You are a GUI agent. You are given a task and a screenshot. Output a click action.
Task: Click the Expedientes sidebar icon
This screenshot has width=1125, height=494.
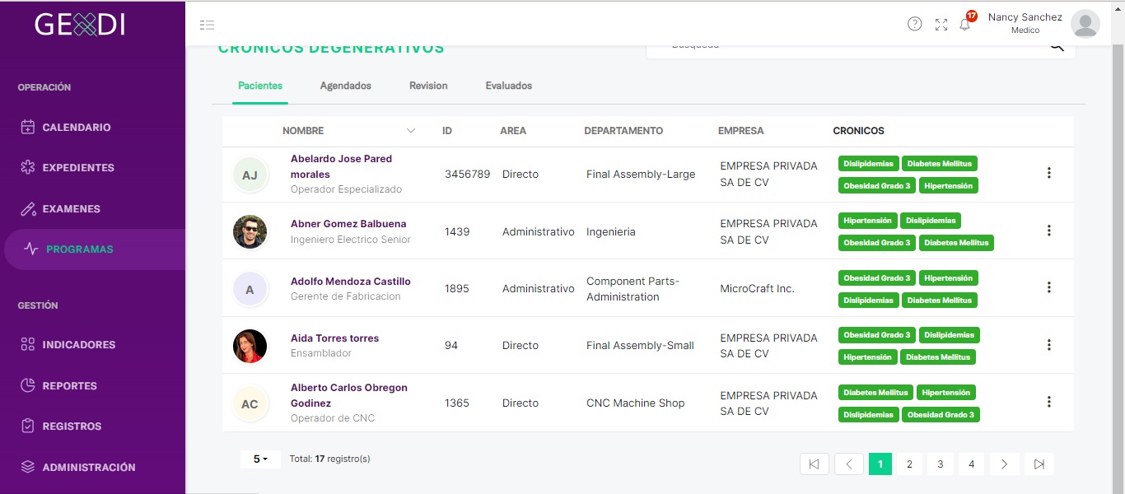28,168
